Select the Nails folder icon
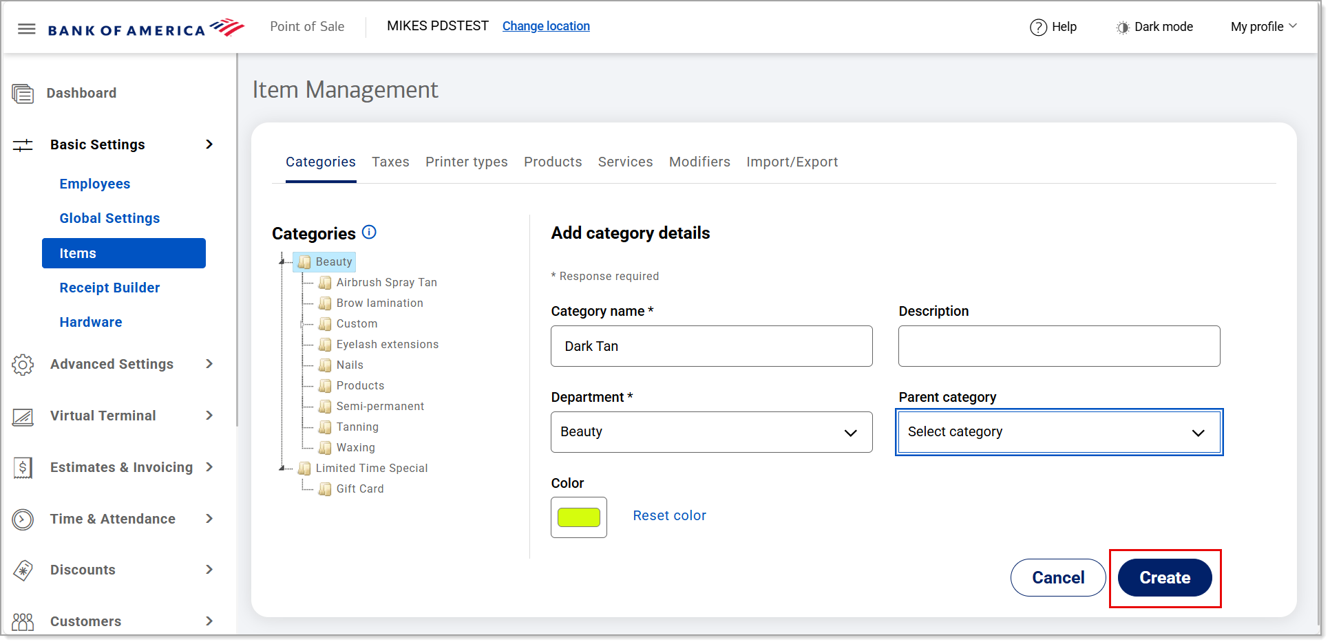The height and width of the screenshot is (644, 1330). 325,365
